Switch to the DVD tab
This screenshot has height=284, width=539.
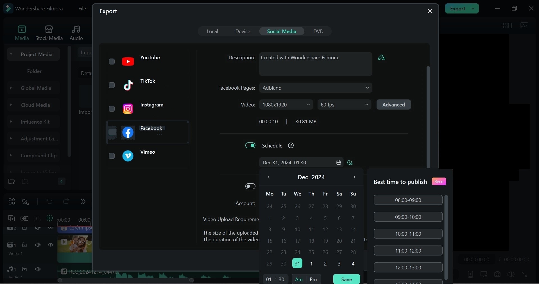tap(318, 31)
